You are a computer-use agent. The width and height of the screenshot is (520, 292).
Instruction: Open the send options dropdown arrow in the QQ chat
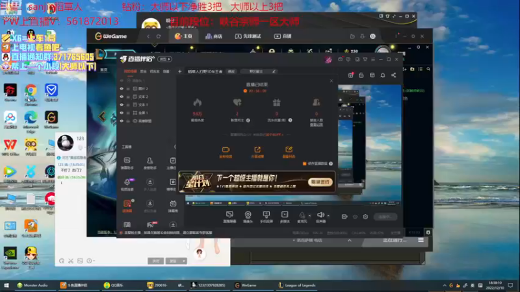tap(184, 262)
